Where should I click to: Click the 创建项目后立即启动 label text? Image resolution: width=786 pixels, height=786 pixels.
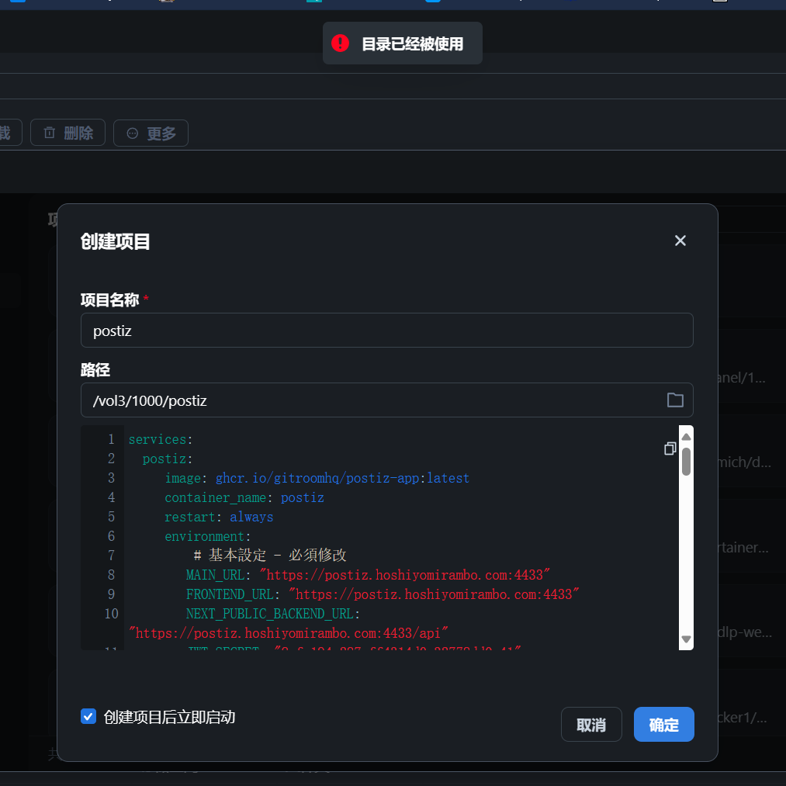169,717
